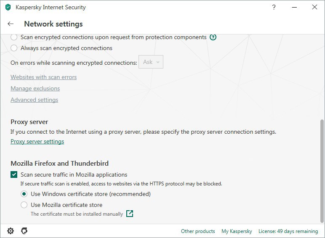325x238 pixels.
Task: Expand the Ask dropdown for scanning errors
Action: [151, 62]
